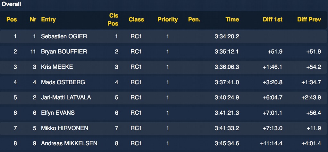Sort results by Time column header
The height and width of the screenshot is (152, 328).
pos(232,19)
